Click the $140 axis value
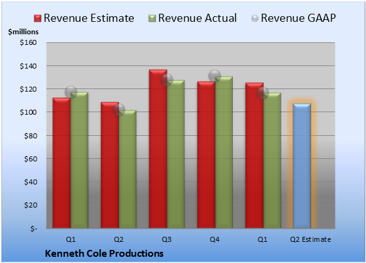Viewport: 366px width, 263px height. click(28, 66)
